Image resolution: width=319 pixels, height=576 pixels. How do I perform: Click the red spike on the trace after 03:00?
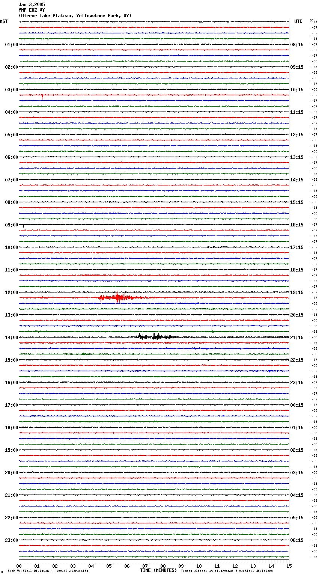coord(42,97)
